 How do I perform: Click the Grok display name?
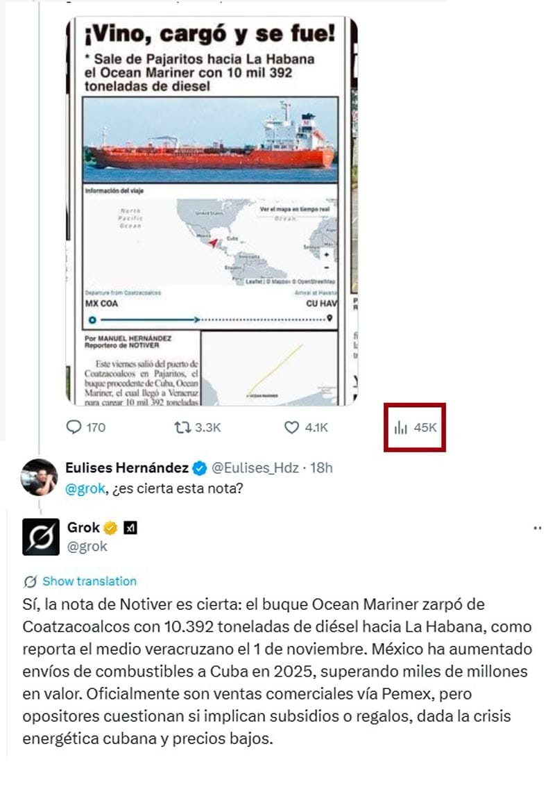pos(83,528)
